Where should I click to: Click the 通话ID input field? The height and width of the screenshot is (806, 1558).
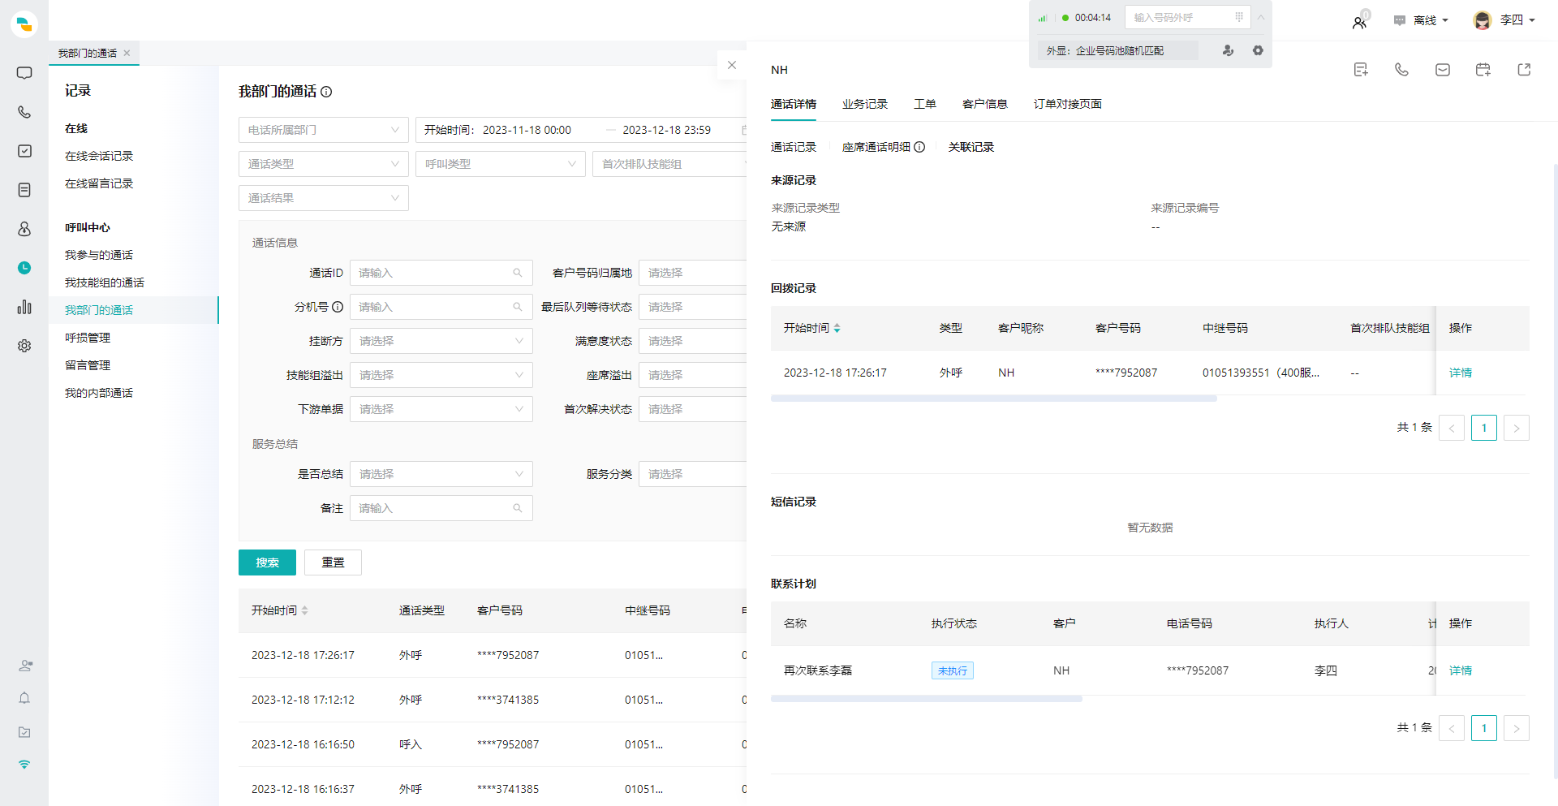point(441,273)
